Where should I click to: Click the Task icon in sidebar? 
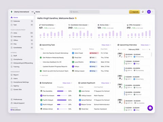pos(12,25)
